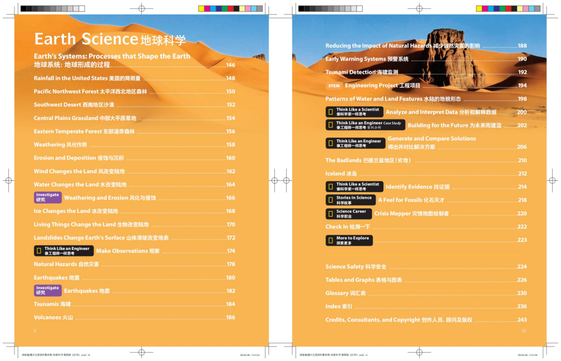Open Erosion and Deposition entry
Screen dimensions: 561x361
pos(79,158)
